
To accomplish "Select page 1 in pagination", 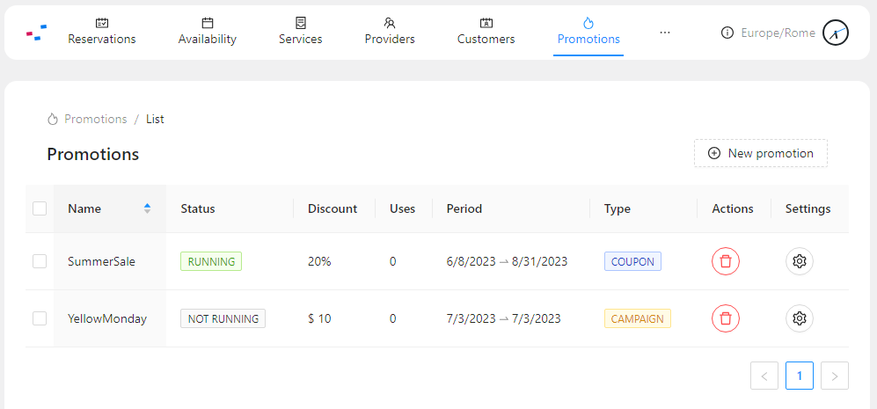I will pyautogui.click(x=800, y=376).
